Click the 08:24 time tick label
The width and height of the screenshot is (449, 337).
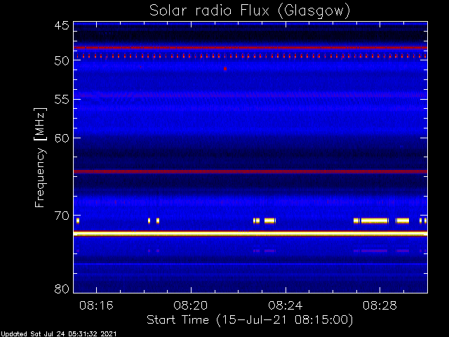[286, 305]
